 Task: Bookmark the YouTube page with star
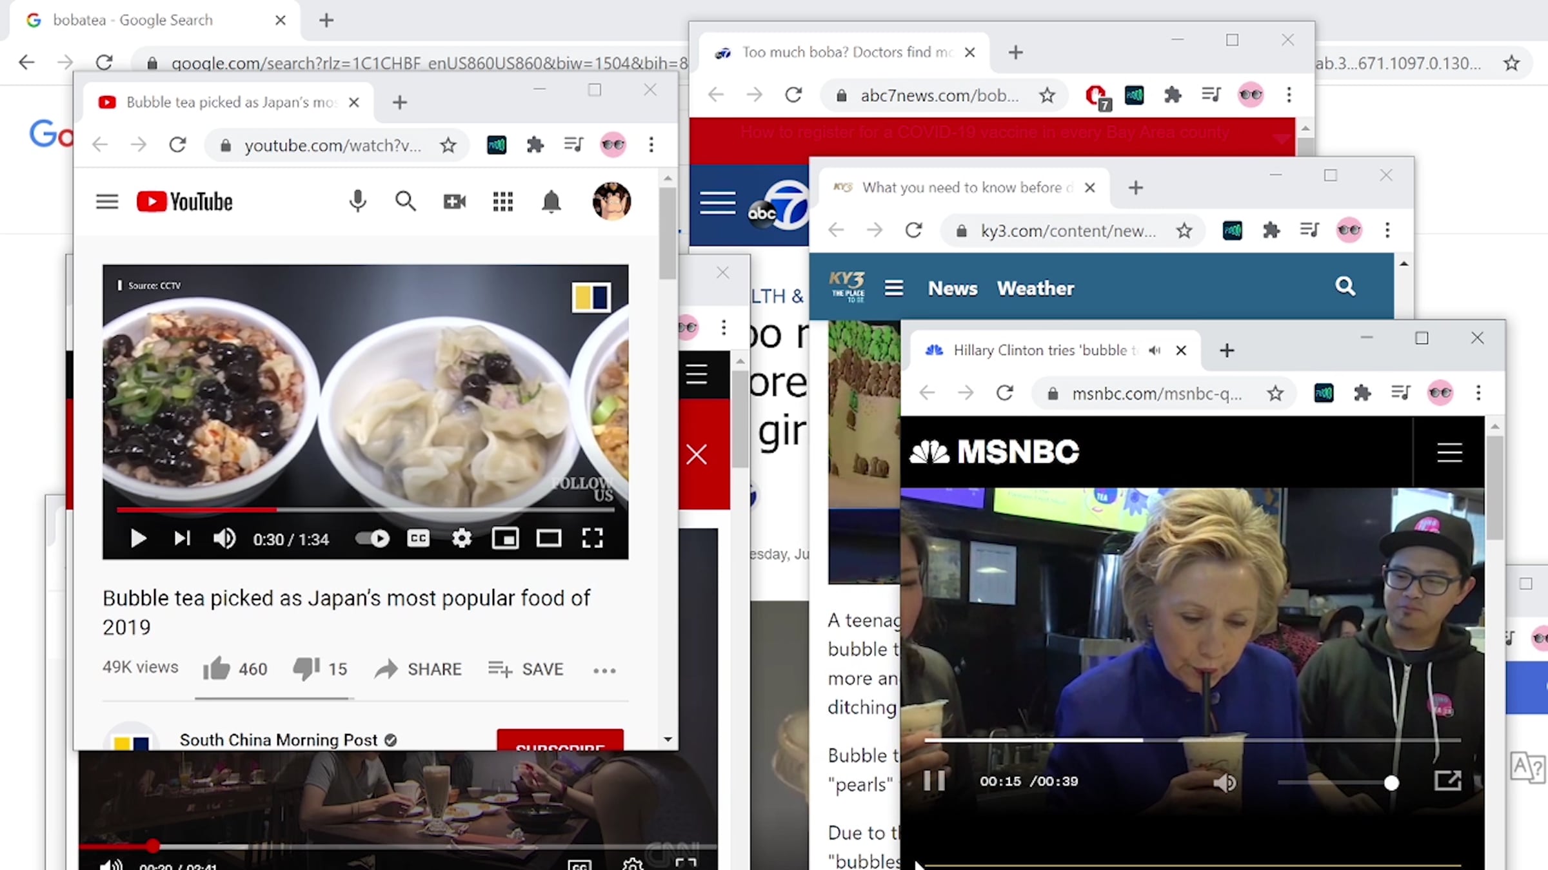[x=448, y=145]
